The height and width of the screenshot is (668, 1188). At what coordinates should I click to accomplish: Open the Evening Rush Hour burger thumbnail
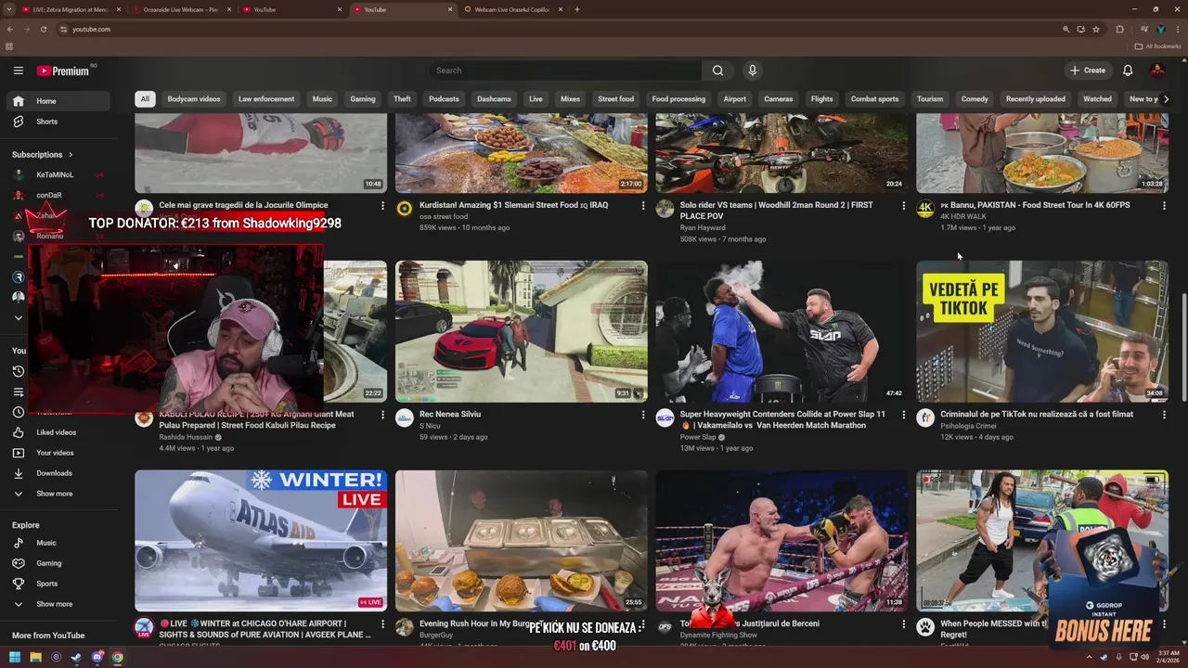(x=522, y=541)
